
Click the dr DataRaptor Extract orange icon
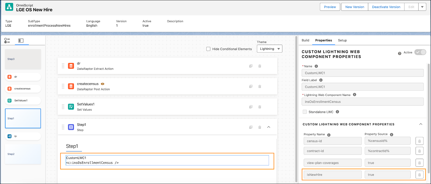(71, 66)
